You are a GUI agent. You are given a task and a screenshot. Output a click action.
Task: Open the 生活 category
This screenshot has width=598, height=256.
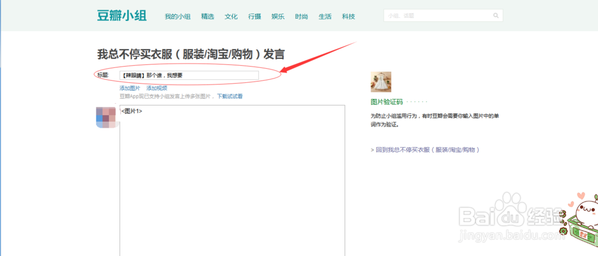click(325, 17)
